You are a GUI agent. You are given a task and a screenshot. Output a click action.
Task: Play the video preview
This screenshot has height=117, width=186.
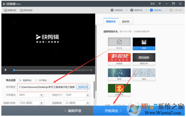(x=6, y=70)
